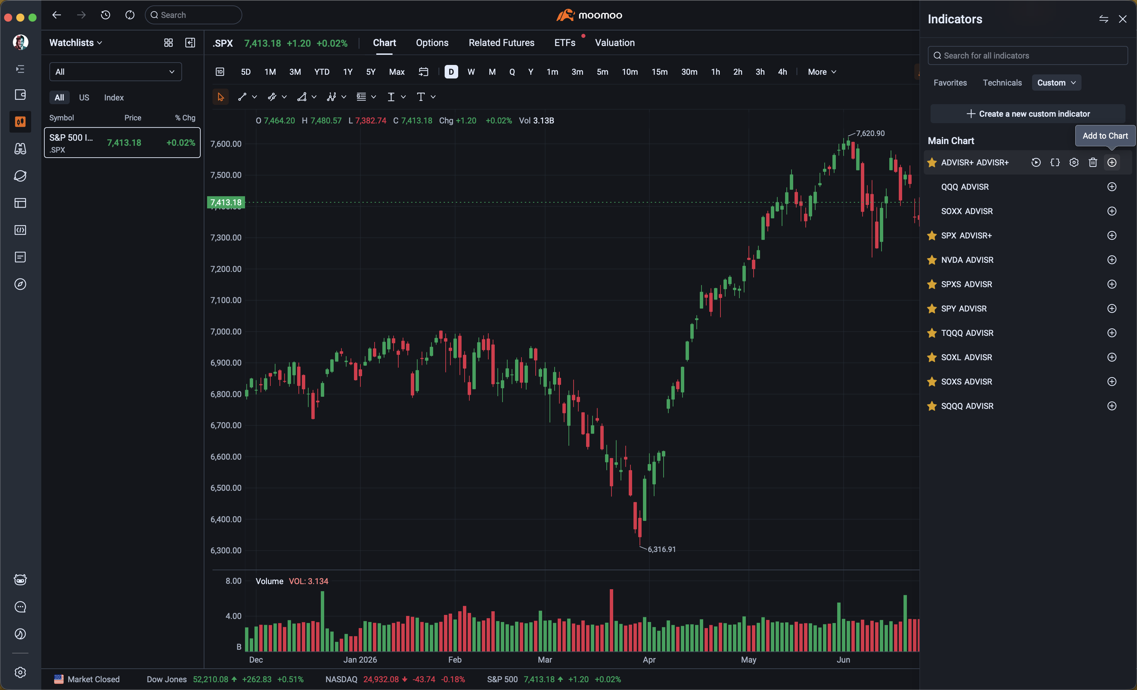Screen dimensions: 1137x690
Task: Unfavorite the ADVISR+ ADVISR+ star
Action: click(x=932, y=162)
